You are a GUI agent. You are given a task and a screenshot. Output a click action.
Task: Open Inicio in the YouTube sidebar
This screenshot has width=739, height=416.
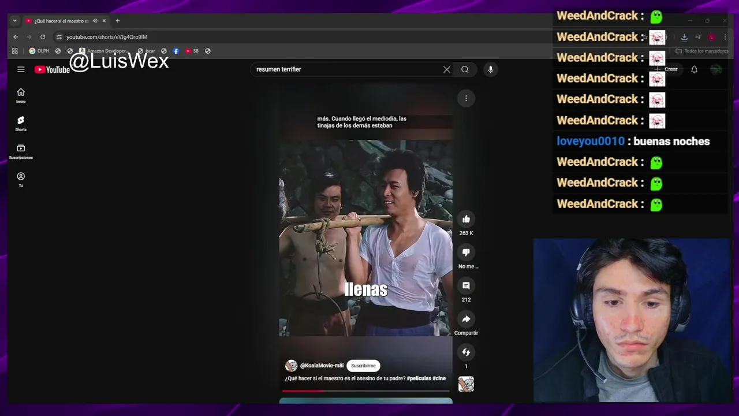coord(21,95)
